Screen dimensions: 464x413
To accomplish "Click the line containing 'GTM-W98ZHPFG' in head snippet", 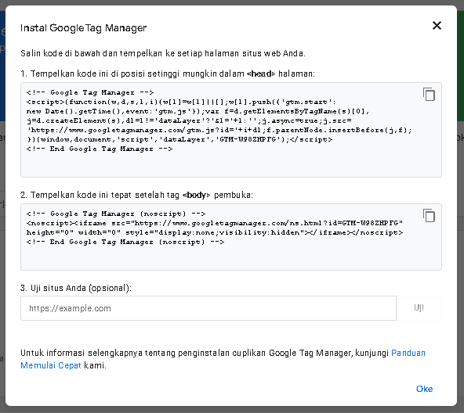I will click(179, 139).
